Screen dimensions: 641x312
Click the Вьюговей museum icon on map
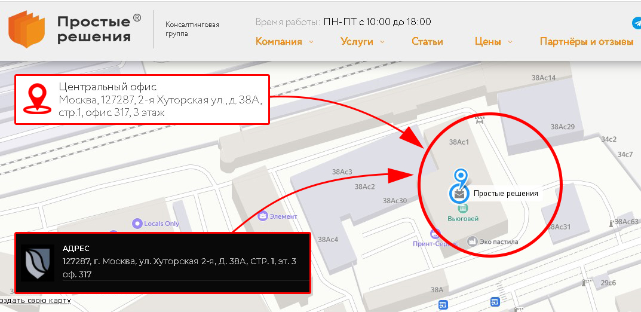[463, 209]
